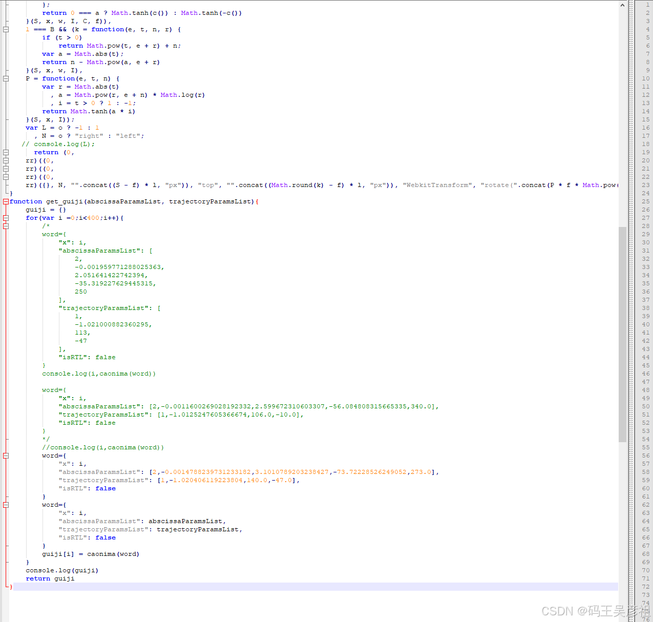This screenshot has height=622, width=653.
Task: Click '"abscissaParamsList": abscissaParamsList,' line
Action: point(142,521)
